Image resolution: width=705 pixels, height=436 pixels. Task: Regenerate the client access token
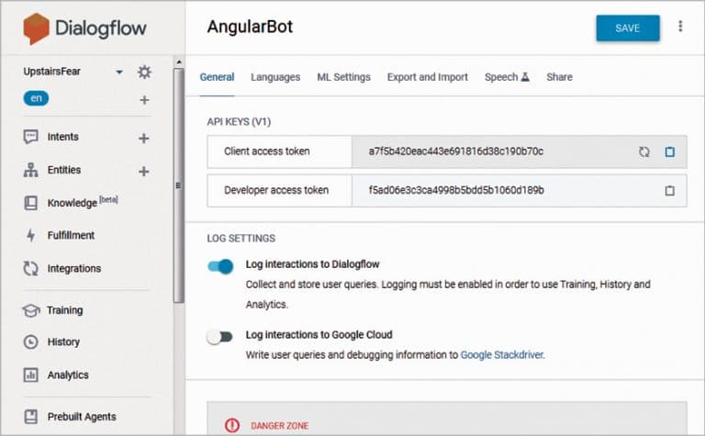[644, 151]
